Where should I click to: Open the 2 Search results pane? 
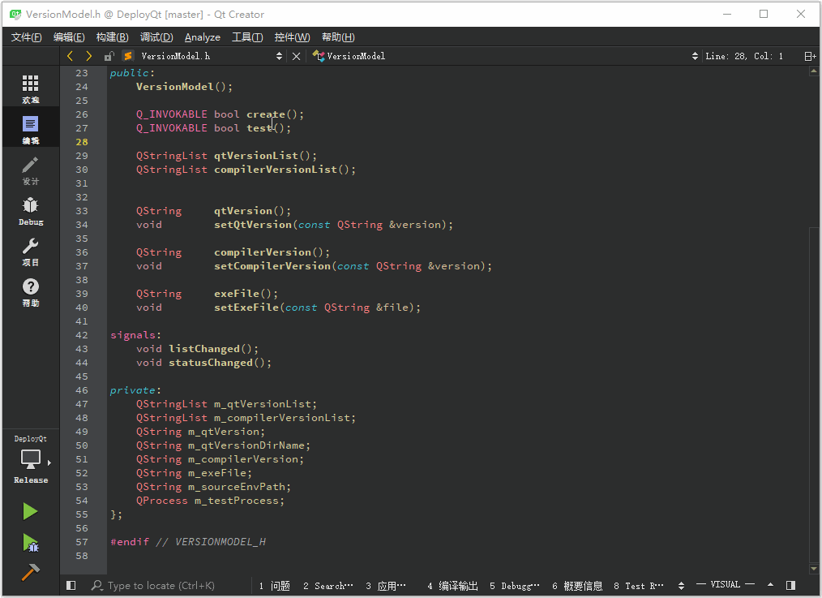pos(328,585)
